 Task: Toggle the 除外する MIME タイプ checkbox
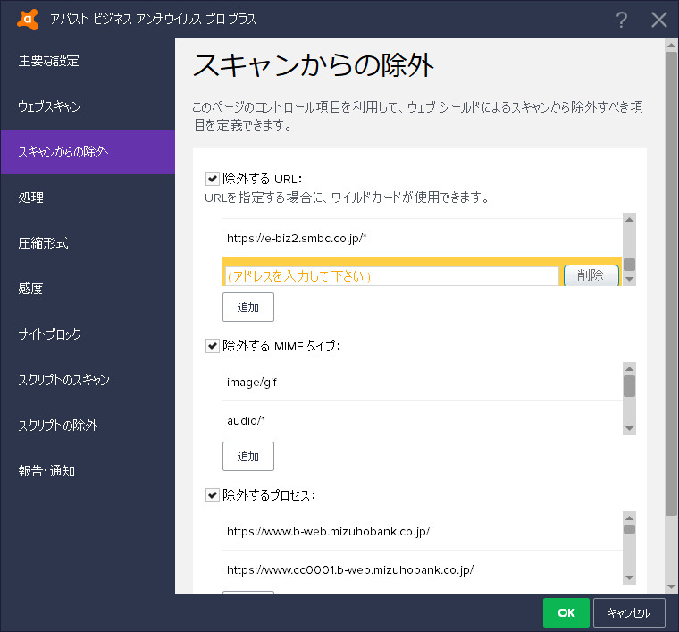point(213,346)
